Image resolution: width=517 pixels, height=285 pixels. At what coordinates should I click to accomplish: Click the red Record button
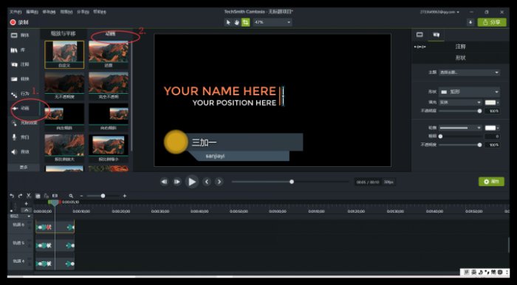pyautogui.click(x=19, y=22)
